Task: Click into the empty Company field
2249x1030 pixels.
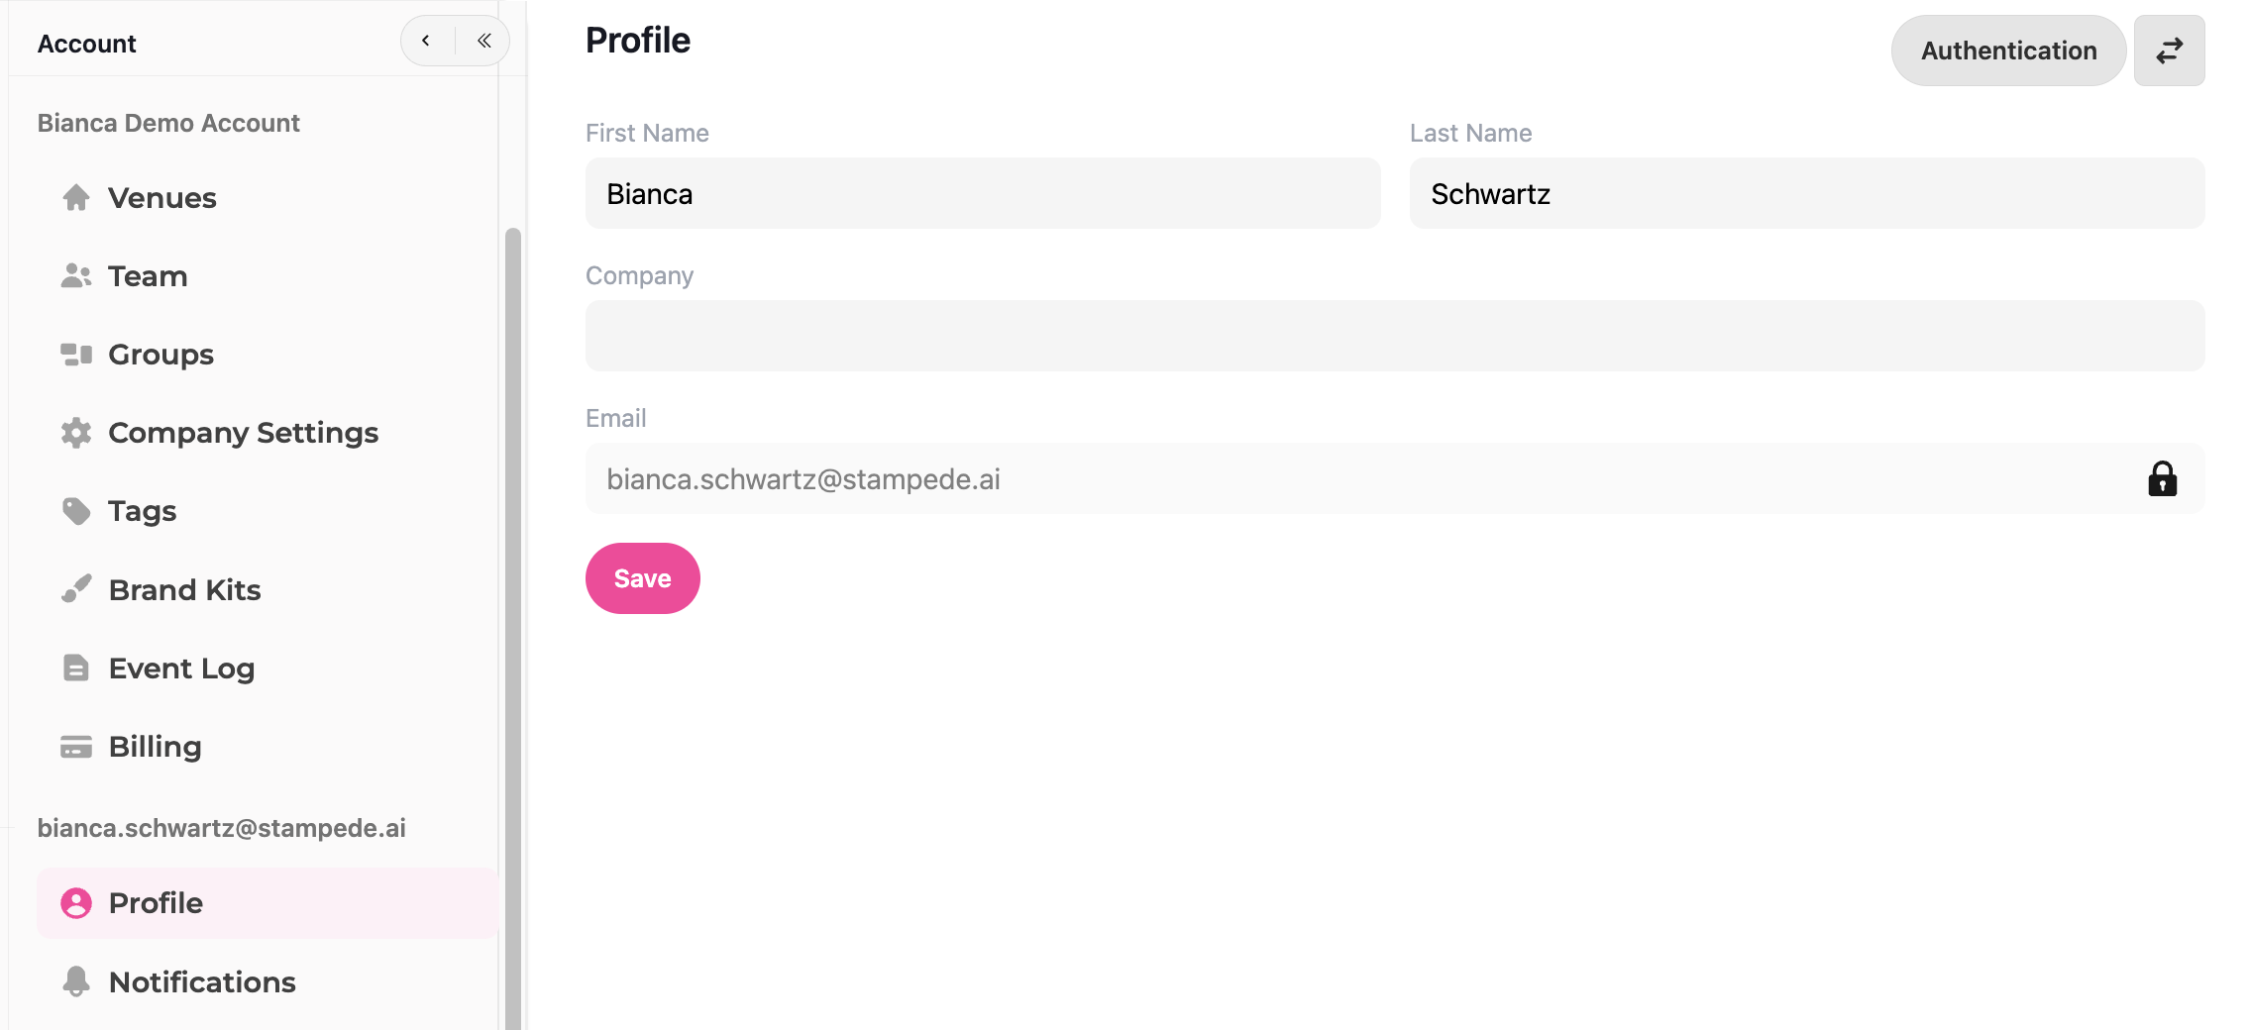Action: point(1395,336)
